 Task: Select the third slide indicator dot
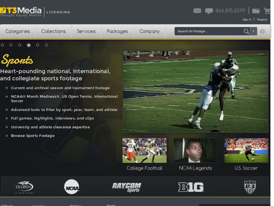click(20, 45)
